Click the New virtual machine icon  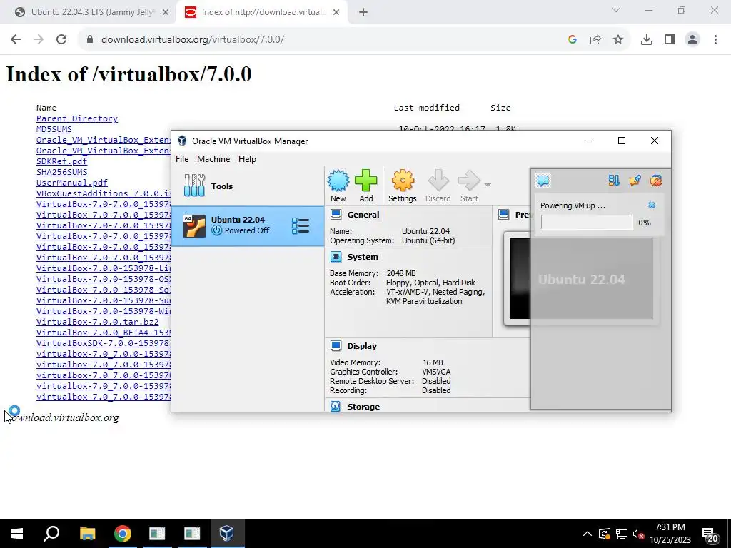(x=338, y=181)
